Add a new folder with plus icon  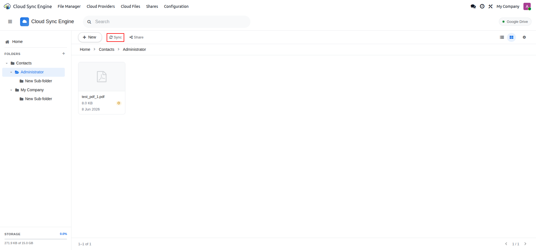[64, 54]
